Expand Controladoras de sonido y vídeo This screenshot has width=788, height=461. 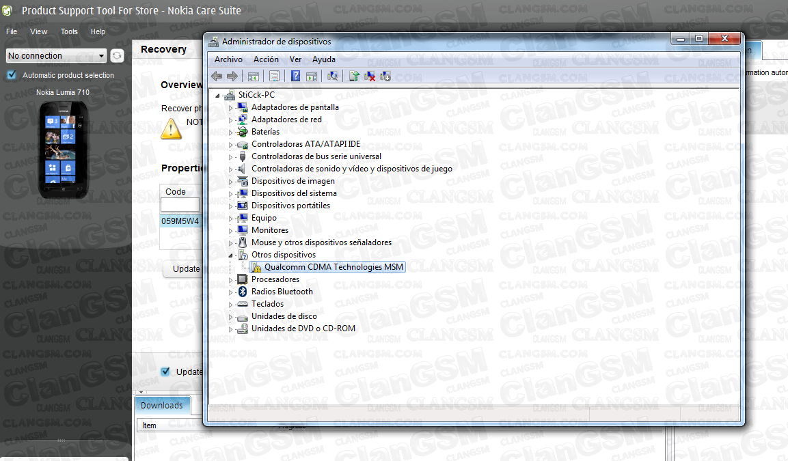coord(231,169)
